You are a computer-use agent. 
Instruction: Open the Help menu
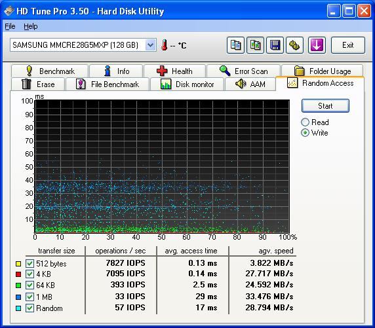(31, 26)
